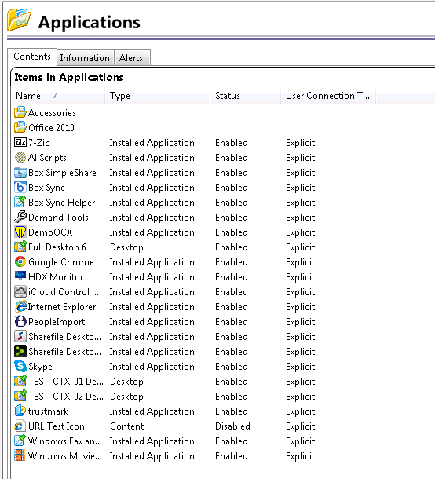
Task: Click the black Sharefile Desktop icon
Action: click(x=20, y=351)
